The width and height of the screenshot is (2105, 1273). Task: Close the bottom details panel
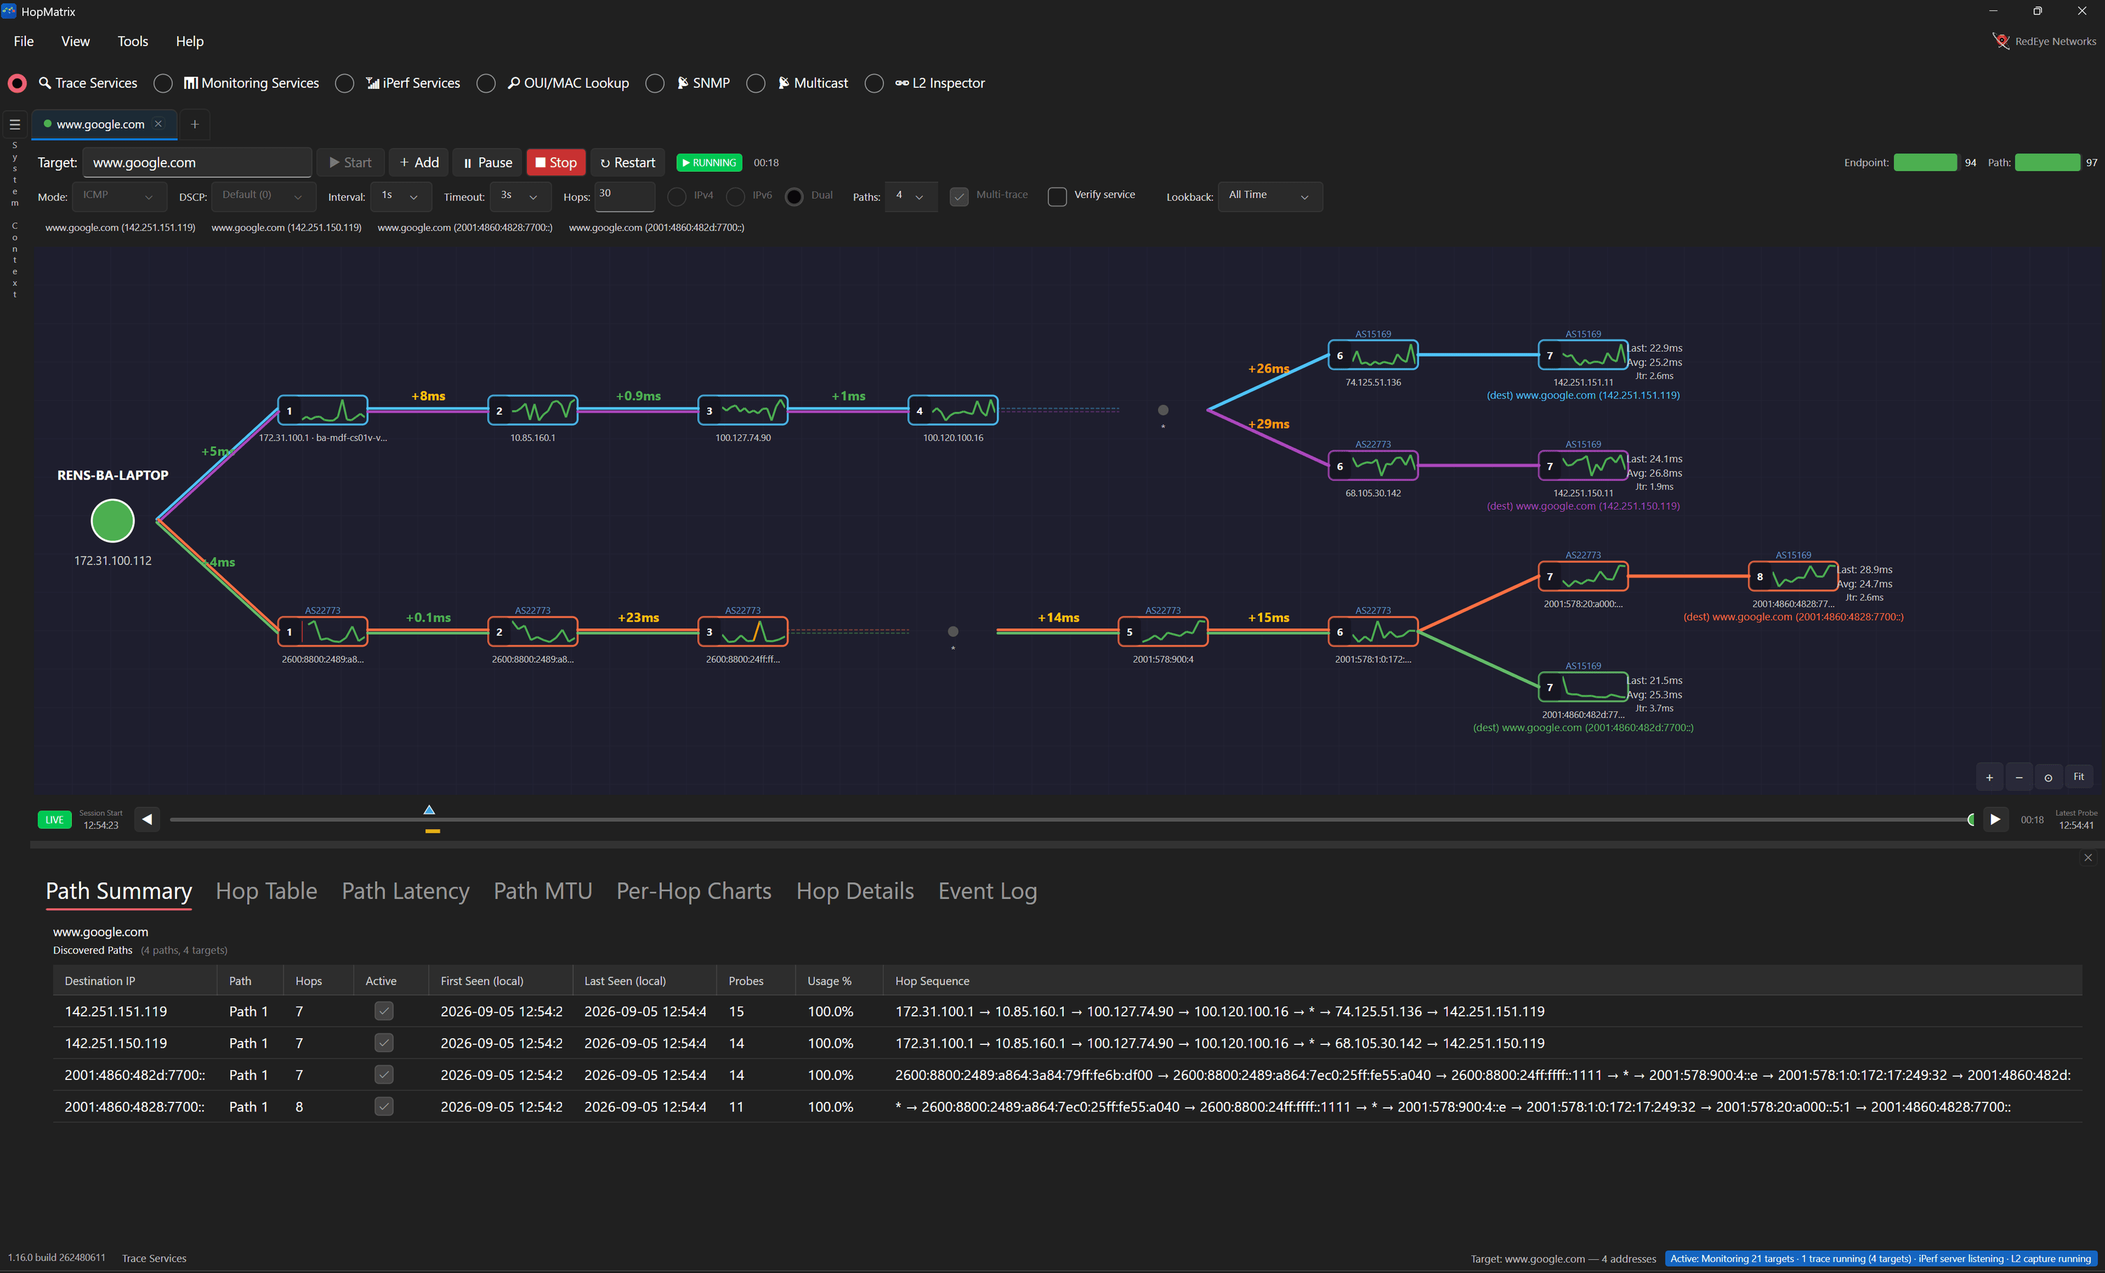[x=2088, y=858]
